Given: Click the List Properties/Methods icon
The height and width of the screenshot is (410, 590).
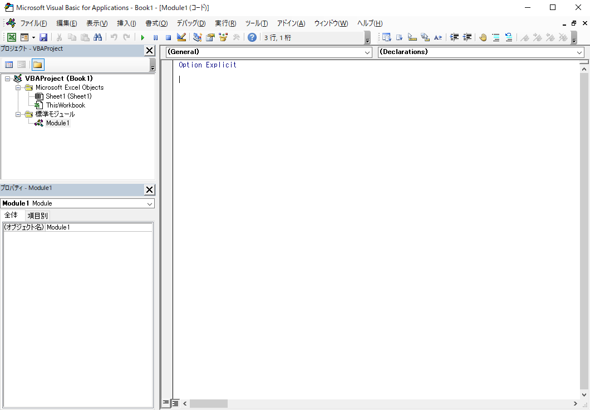Looking at the screenshot, I should (x=386, y=37).
